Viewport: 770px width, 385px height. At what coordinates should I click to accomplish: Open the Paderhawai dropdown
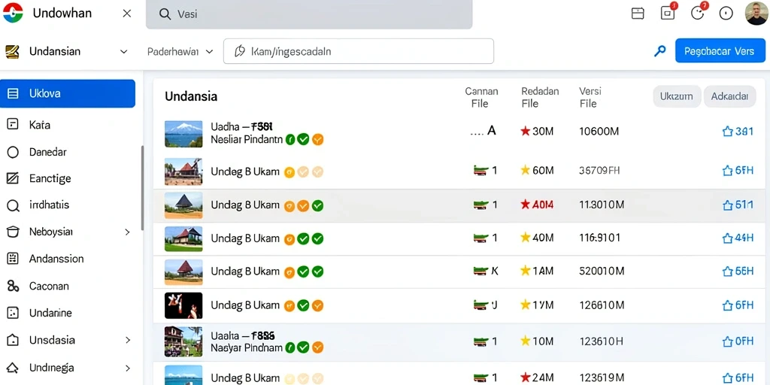[180, 52]
